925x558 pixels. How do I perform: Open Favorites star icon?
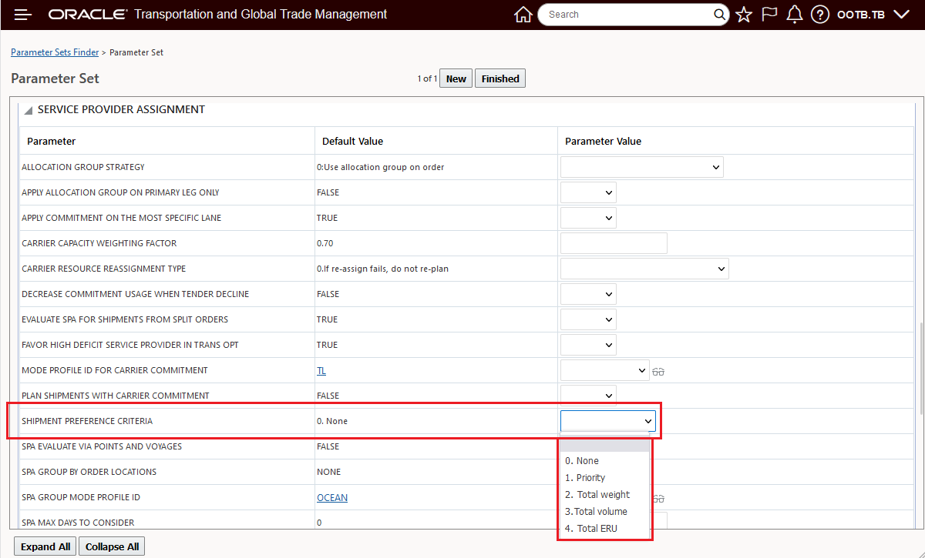(743, 15)
